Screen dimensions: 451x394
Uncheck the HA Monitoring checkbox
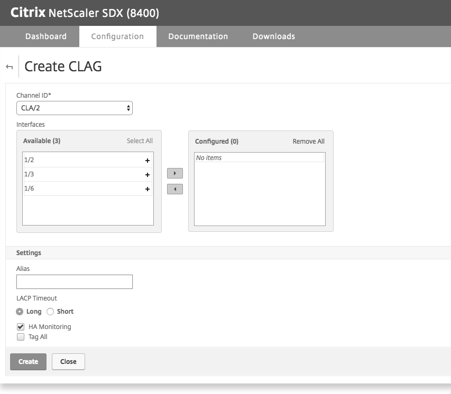pos(21,327)
